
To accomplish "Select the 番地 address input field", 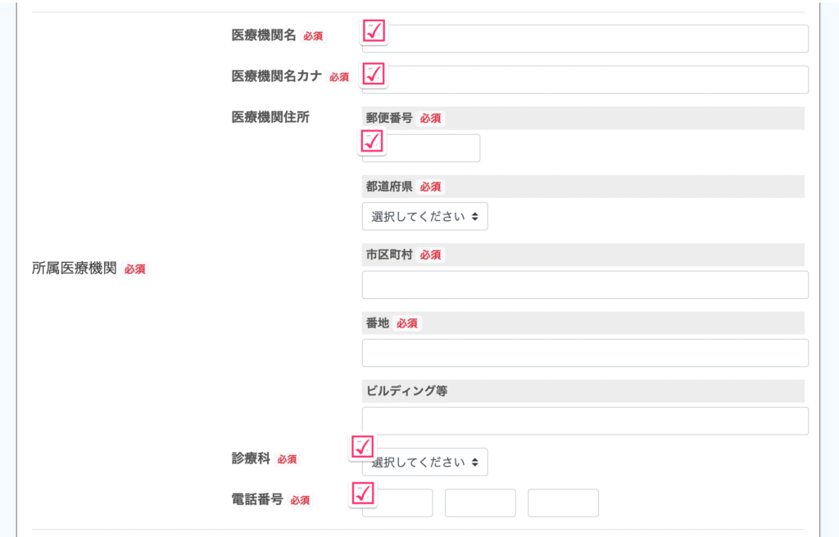I will pyautogui.click(x=585, y=353).
